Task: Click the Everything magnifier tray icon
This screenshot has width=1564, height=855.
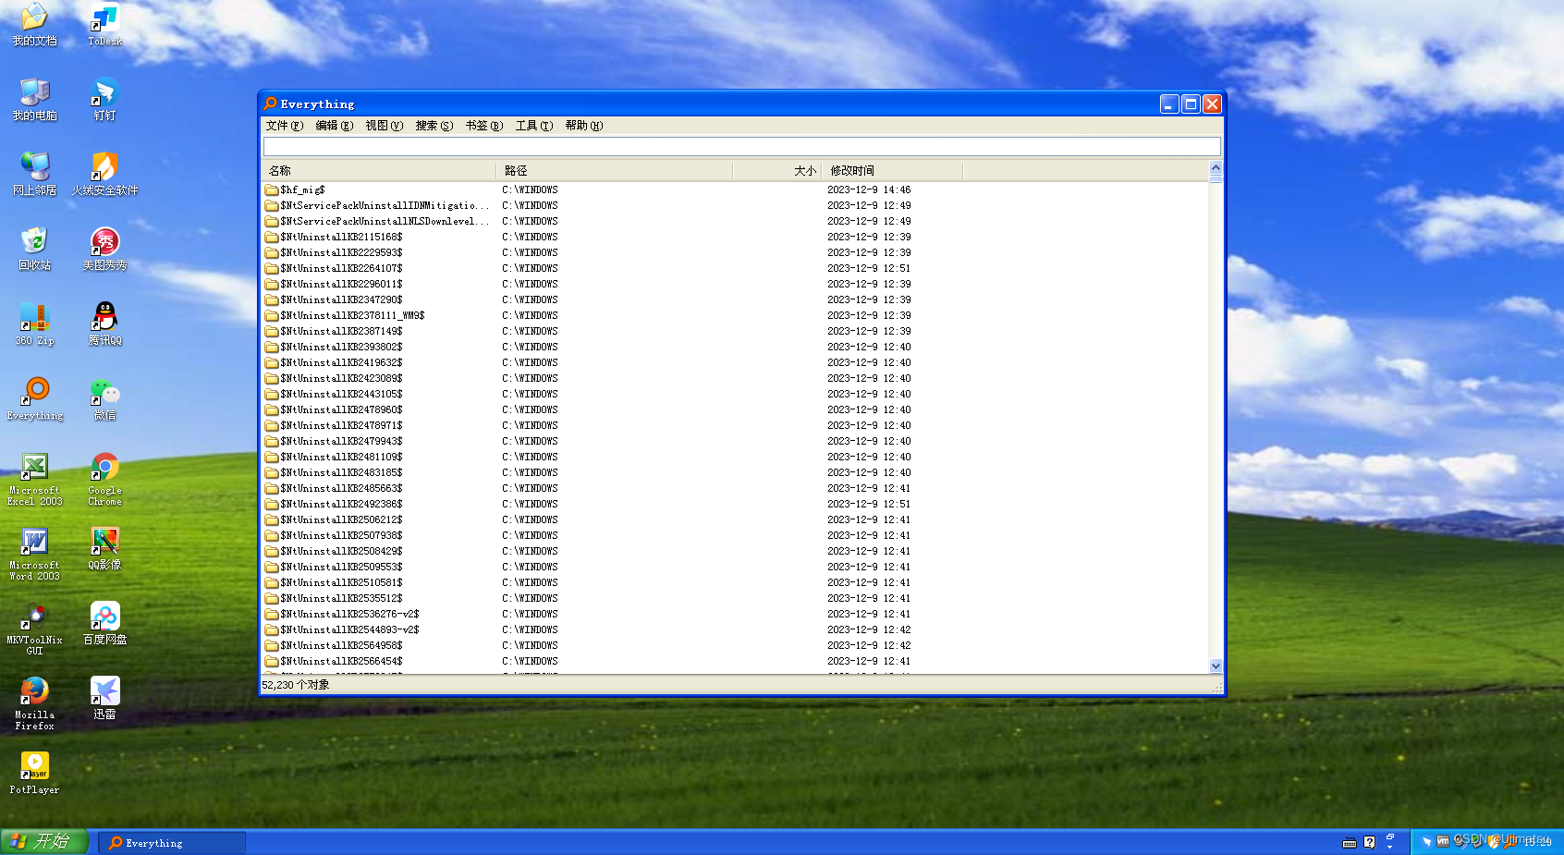Action: pos(1510,841)
